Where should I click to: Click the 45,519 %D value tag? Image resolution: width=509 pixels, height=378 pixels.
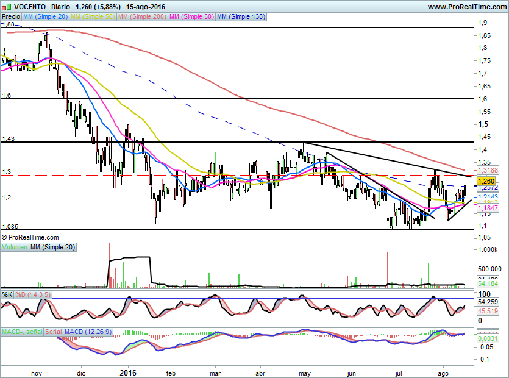point(488,311)
